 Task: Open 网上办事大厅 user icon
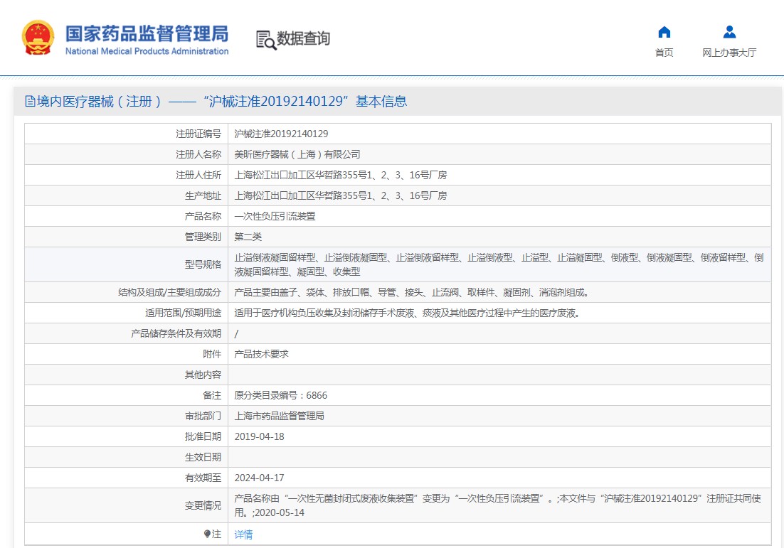[x=729, y=32]
